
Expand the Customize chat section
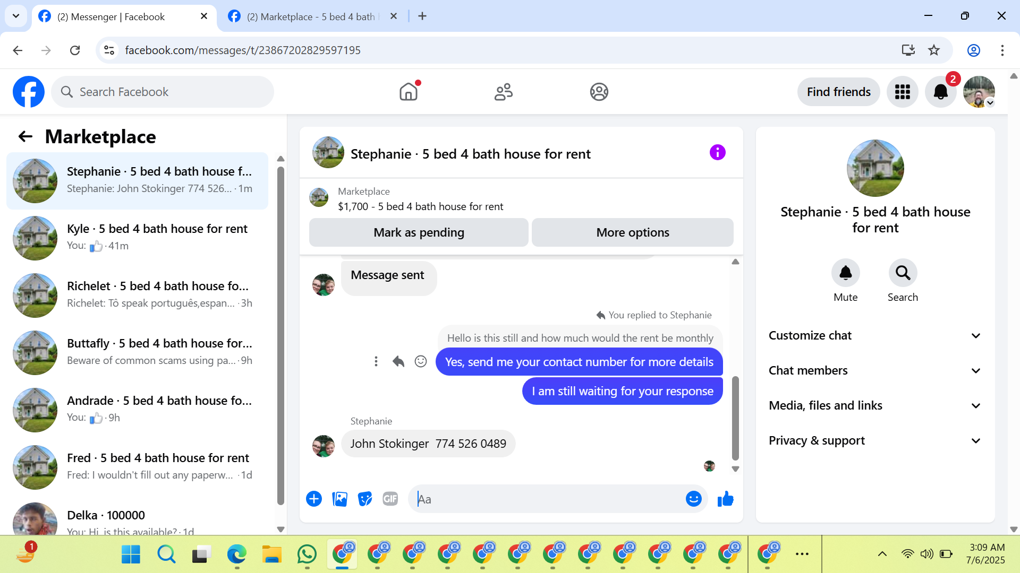(x=875, y=335)
